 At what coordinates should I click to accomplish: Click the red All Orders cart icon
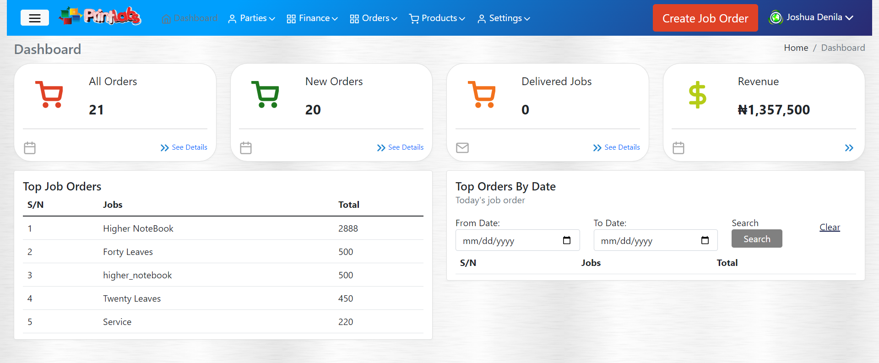click(x=49, y=94)
